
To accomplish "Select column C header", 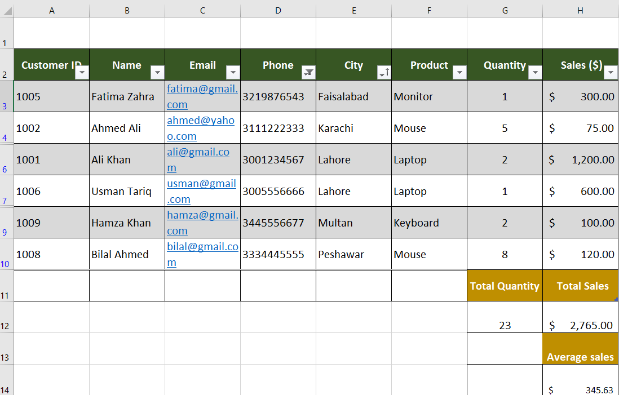I will [x=202, y=11].
